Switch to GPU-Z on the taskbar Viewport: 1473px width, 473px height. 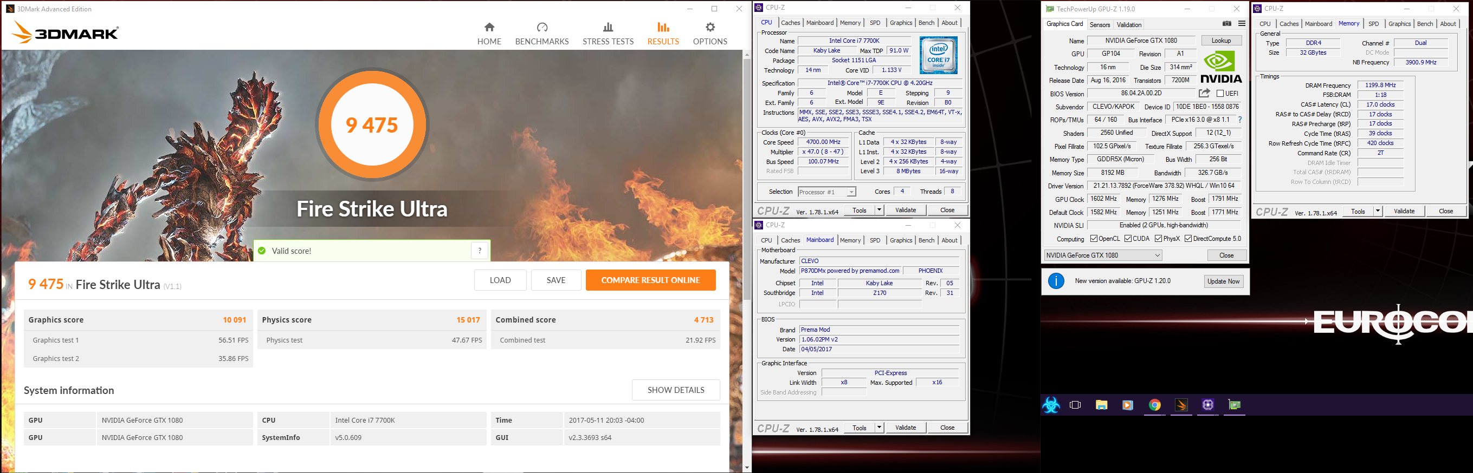point(1235,405)
